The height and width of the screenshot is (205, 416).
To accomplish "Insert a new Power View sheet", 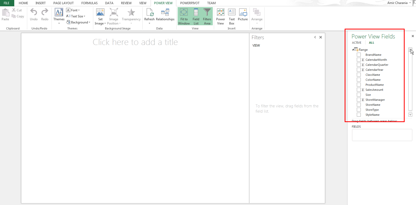I will [220, 17].
